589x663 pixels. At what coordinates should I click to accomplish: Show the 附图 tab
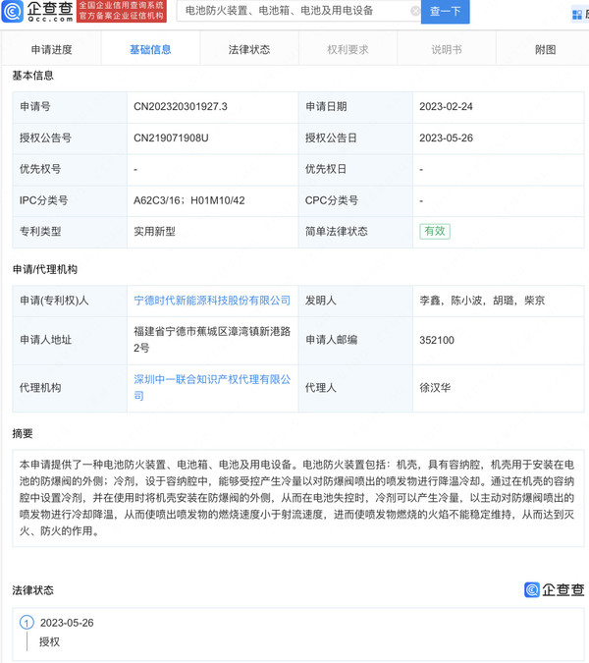tap(546, 50)
